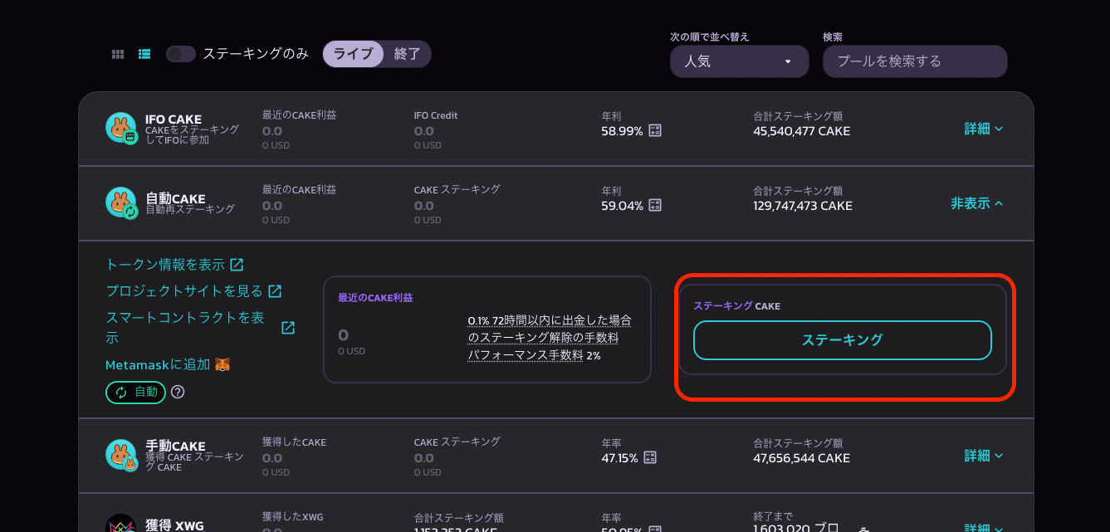Click the 47.15% APR value

click(619, 458)
